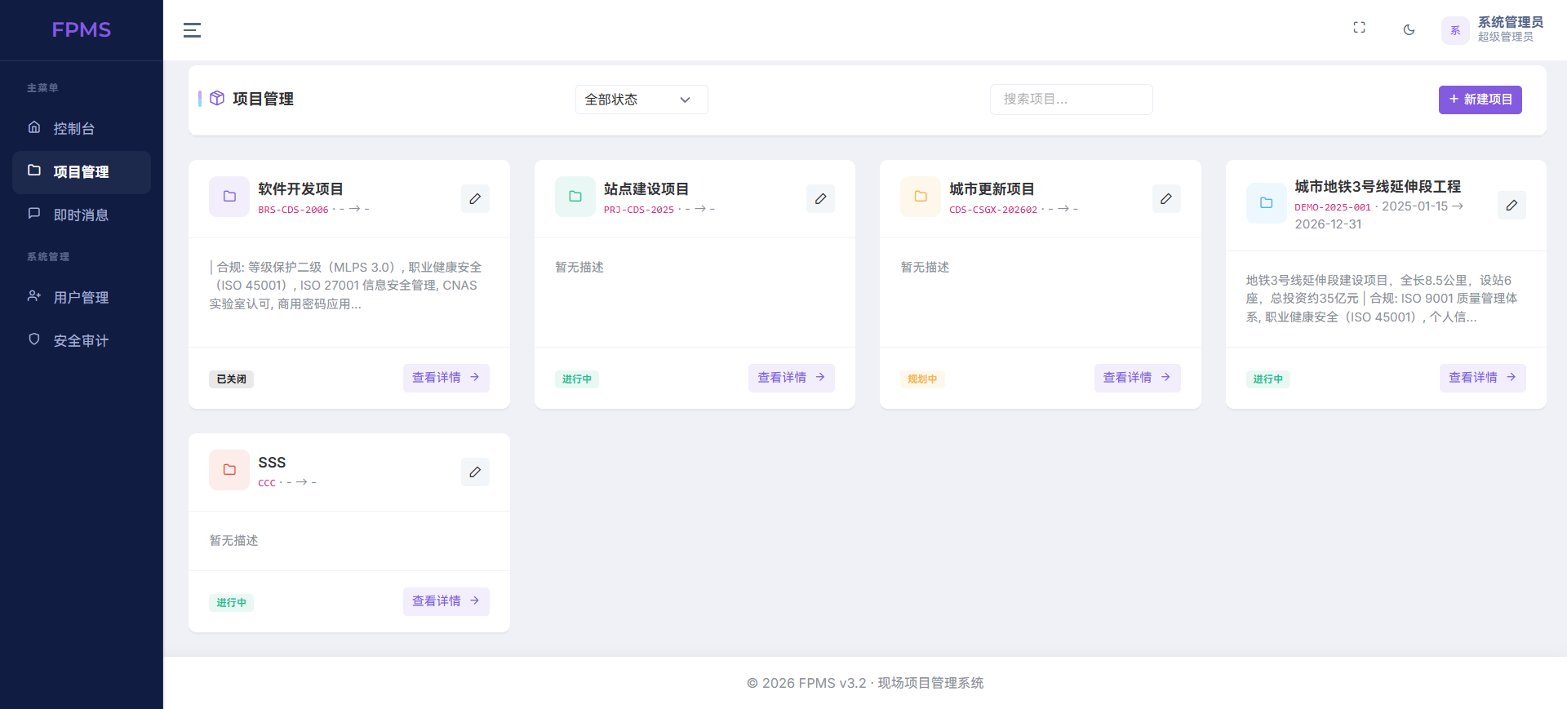Open the 系统管理员 user account menu
The height and width of the screenshot is (709, 1567).
tap(1493, 30)
